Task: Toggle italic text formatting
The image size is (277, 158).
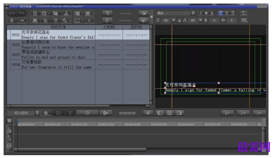Action: click(x=201, y=13)
